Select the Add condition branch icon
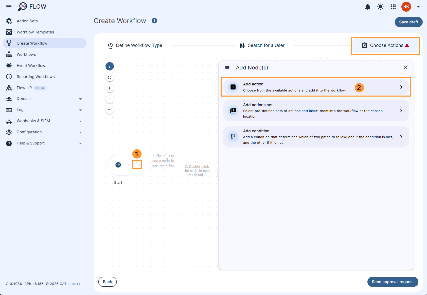 pyautogui.click(x=233, y=136)
